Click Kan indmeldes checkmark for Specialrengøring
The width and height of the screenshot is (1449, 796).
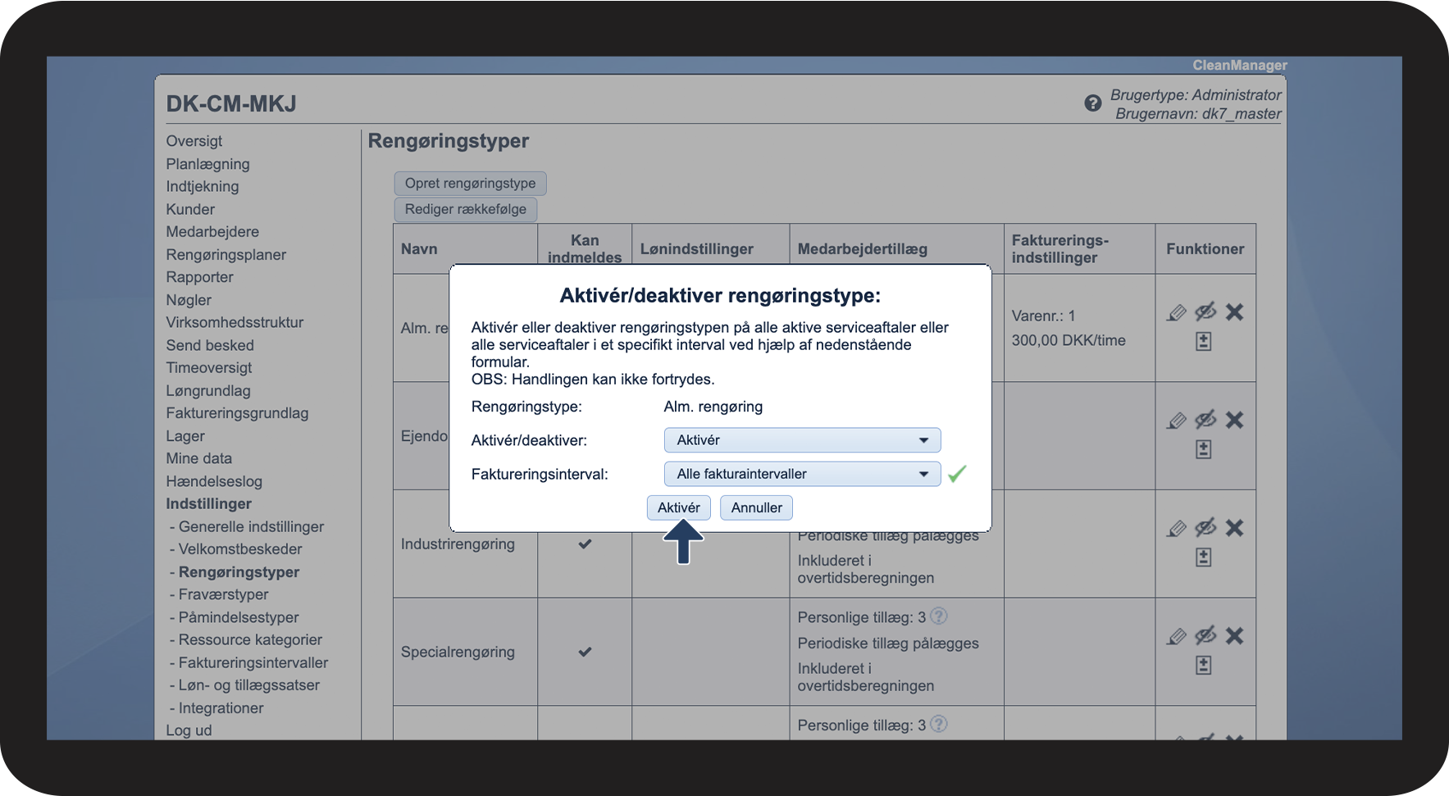[x=585, y=652]
